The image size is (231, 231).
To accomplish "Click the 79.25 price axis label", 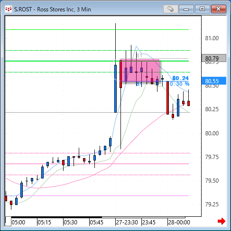I will (212, 204).
